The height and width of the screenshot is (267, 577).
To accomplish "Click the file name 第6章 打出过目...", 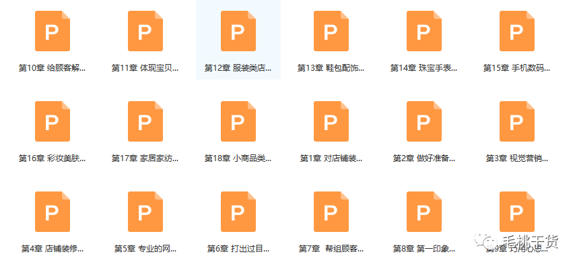I will click(x=238, y=249).
